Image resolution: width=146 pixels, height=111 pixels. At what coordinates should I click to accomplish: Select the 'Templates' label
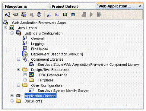pyautogui.click(x=46, y=80)
